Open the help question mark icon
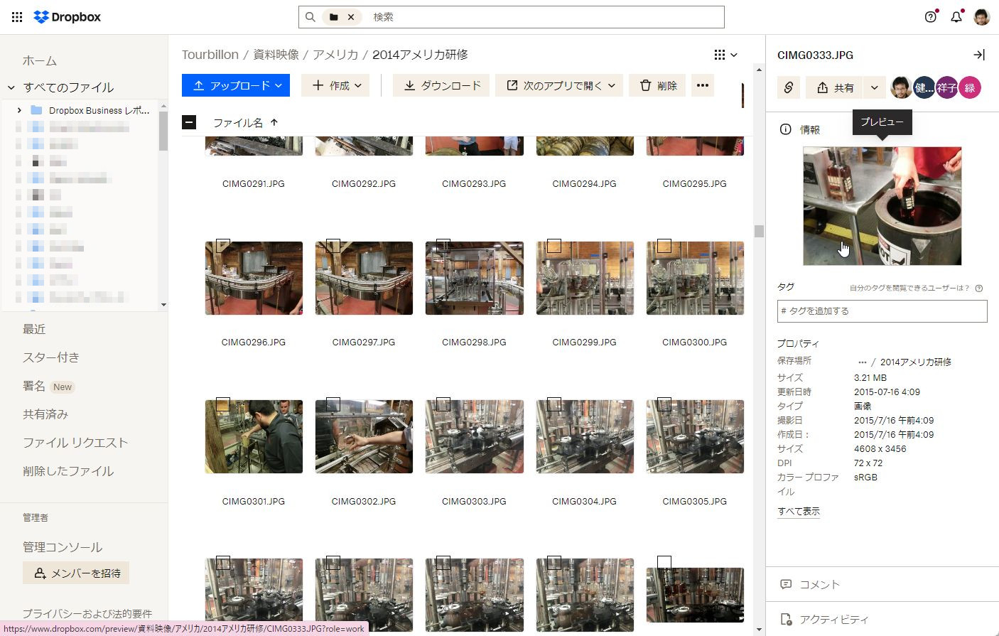The image size is (999, 636). (930, 17)
